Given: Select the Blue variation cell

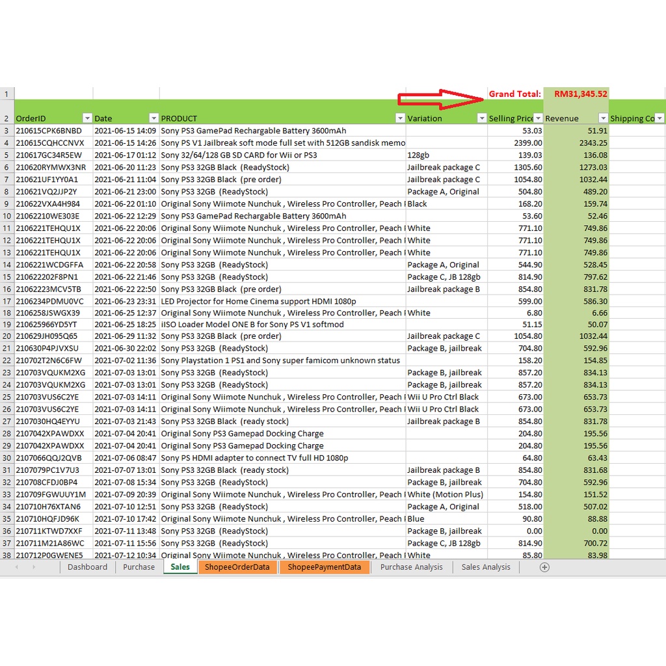Looking at the screenshot, I should tap(446, 519).
